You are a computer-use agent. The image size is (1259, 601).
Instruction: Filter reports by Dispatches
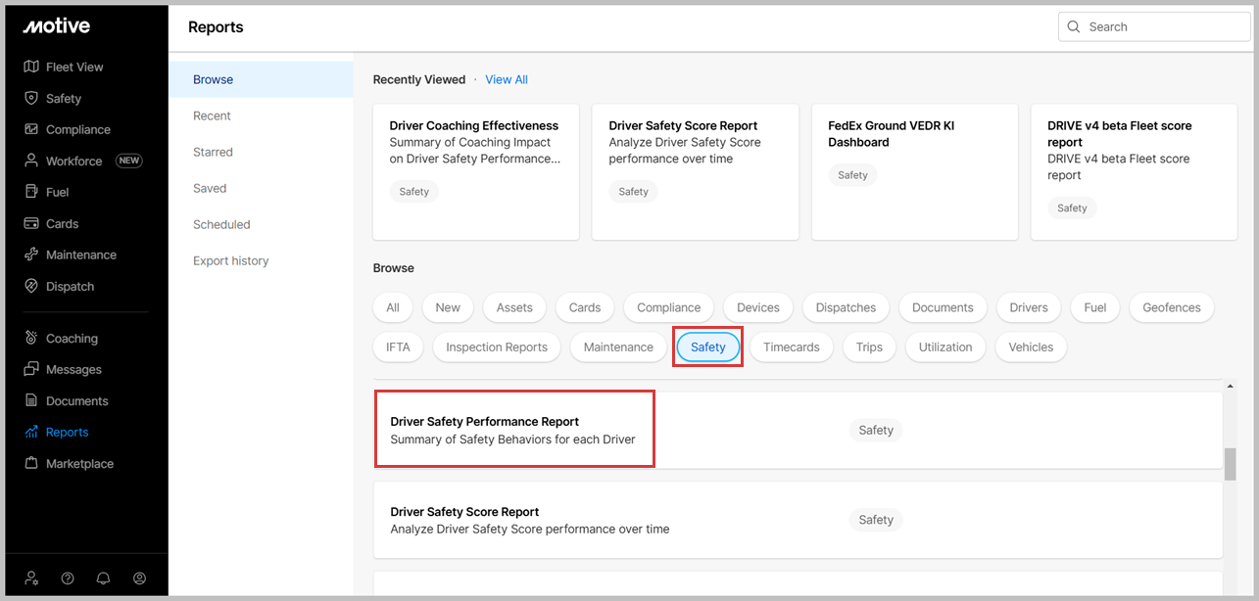[846, 307]
